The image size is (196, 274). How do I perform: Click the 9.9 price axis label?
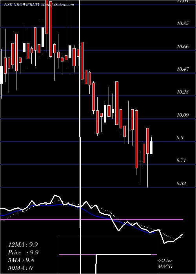pos(180,138)
